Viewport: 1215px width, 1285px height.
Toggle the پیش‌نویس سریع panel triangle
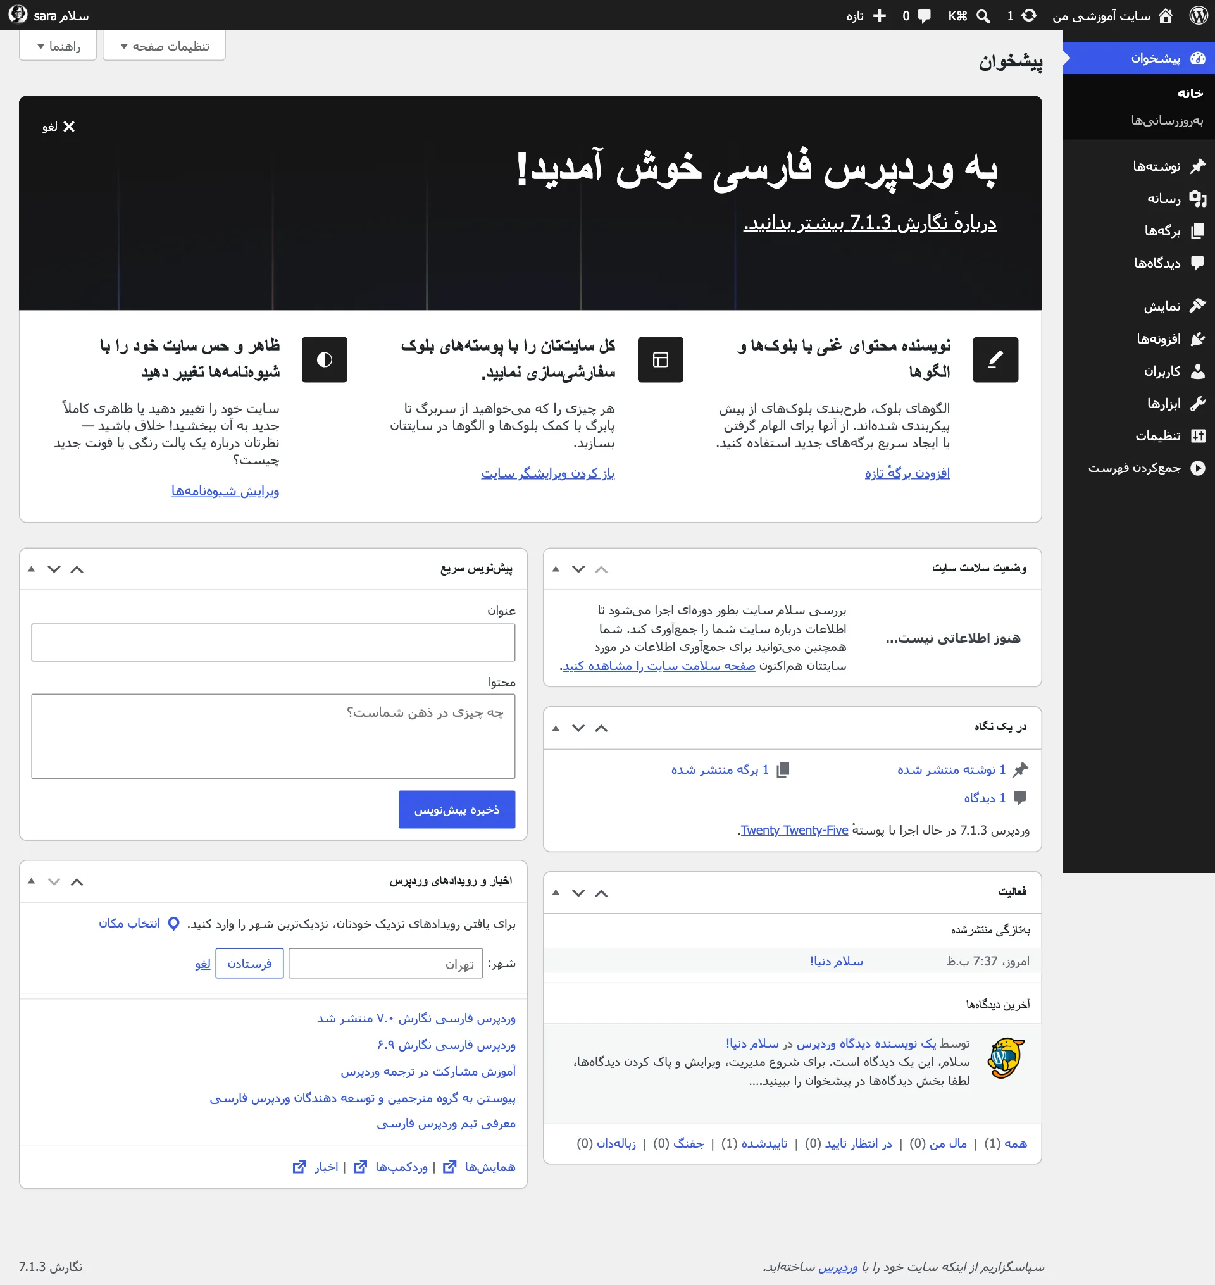[x=31, y=569]
